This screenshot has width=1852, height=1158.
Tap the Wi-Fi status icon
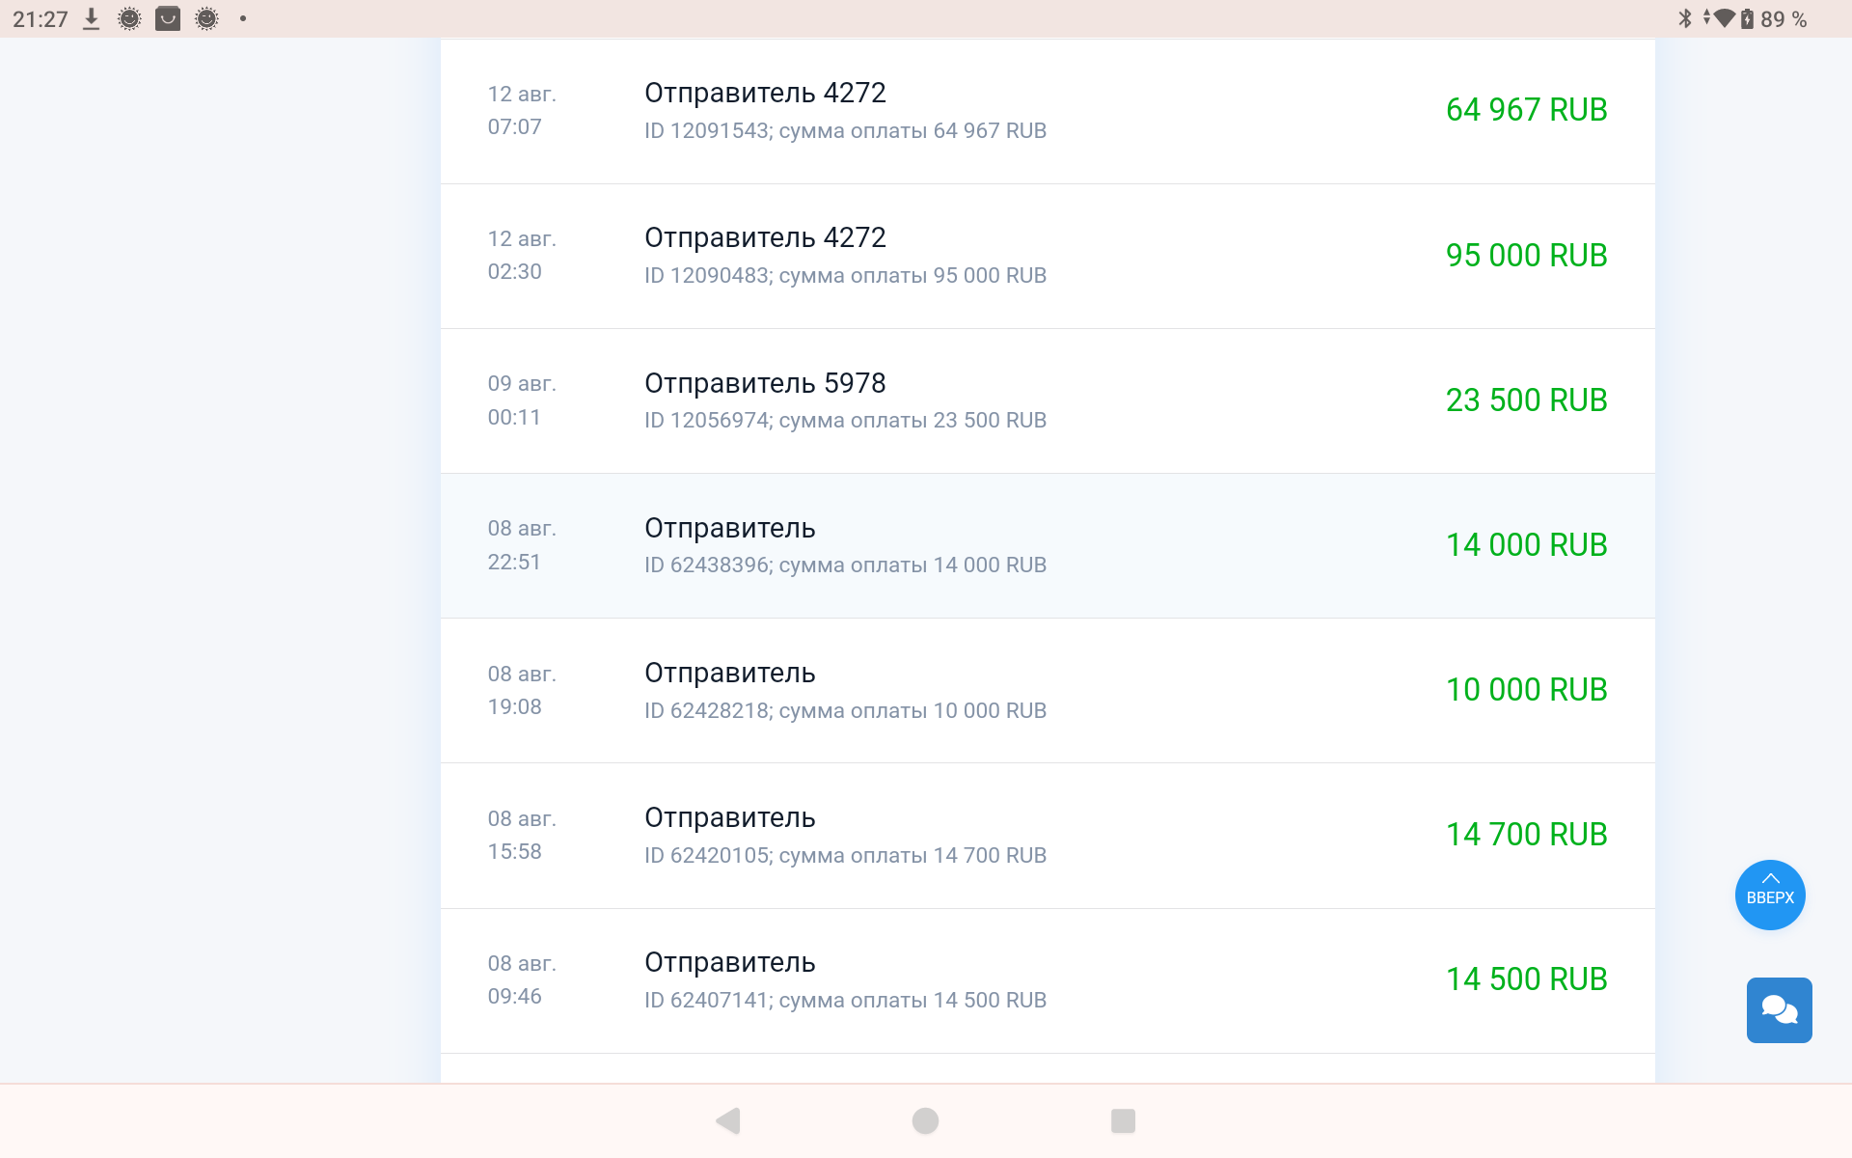tap(1723, 18)
